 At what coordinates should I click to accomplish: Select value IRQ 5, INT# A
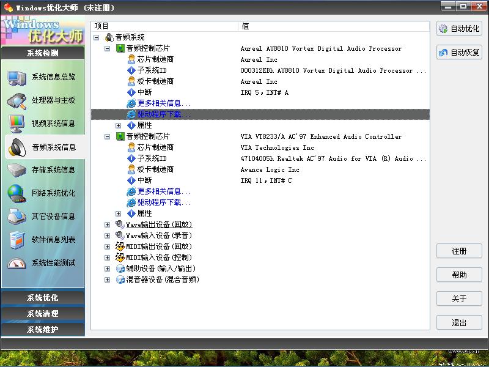265,92
